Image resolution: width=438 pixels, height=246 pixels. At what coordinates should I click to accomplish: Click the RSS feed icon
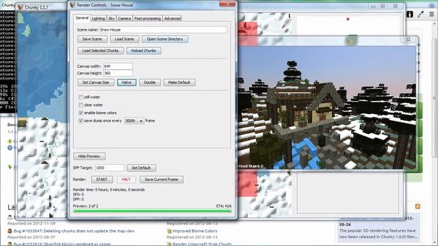pos(417,206)
